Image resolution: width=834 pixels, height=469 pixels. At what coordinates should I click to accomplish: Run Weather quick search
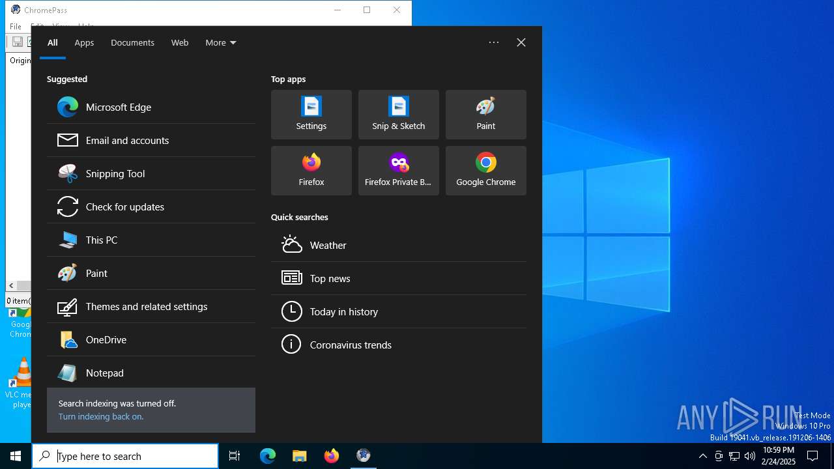click(x=399, y=245)
